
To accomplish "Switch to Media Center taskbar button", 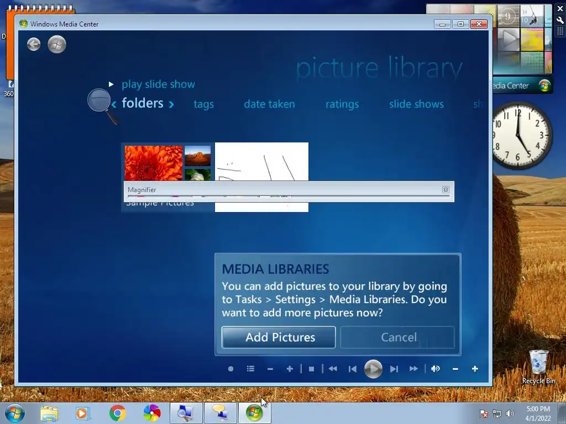I will point(254,413).
